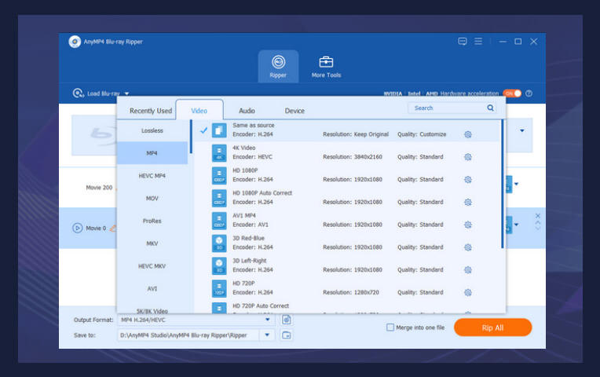
Task: Expand the Save to path dropdown
Action: 268,335
